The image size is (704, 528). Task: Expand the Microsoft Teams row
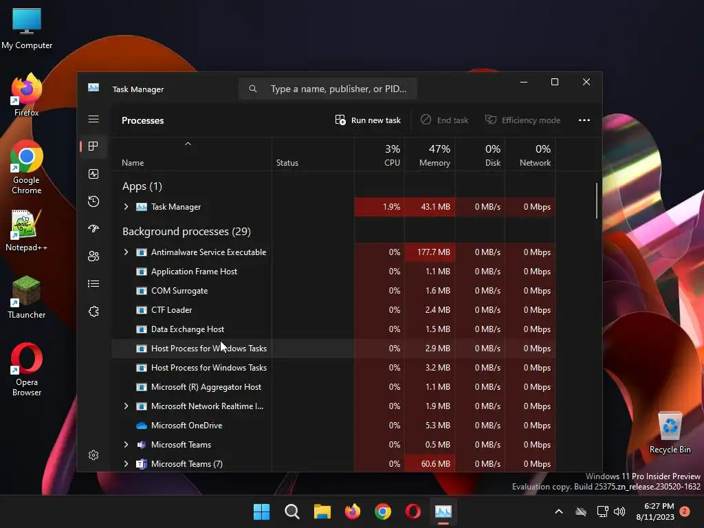coord(126,445)
